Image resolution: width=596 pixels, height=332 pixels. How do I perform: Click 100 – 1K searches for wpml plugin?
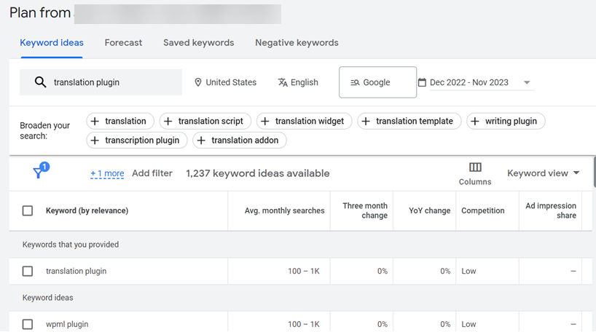click(x=304, y=325)
